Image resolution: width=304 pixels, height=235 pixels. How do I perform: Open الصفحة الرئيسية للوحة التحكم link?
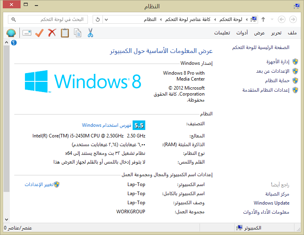click(x=261, y=47)
